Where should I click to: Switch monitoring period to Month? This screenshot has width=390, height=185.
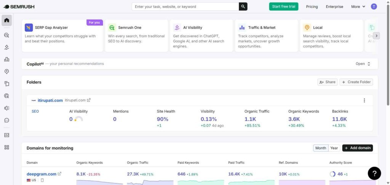pyautogui.click(x=321, y=148)
